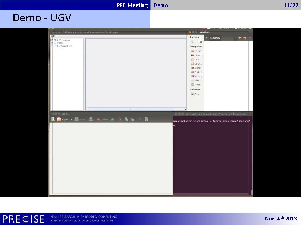
Task: Click the Save button in gedit toolbar
Action: pyautogui.click(x=80, y=120)
